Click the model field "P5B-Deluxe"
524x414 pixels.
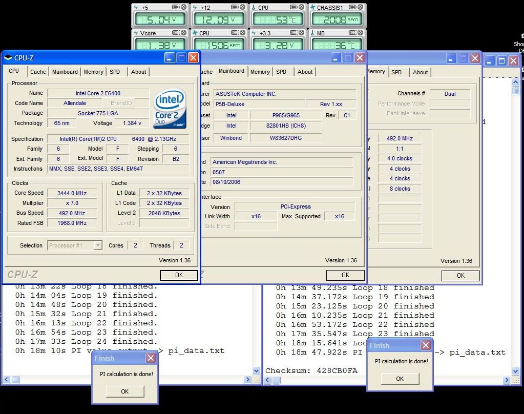coord(259,104)
